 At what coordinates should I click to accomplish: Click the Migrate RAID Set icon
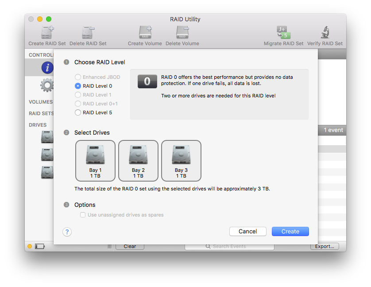283,33
